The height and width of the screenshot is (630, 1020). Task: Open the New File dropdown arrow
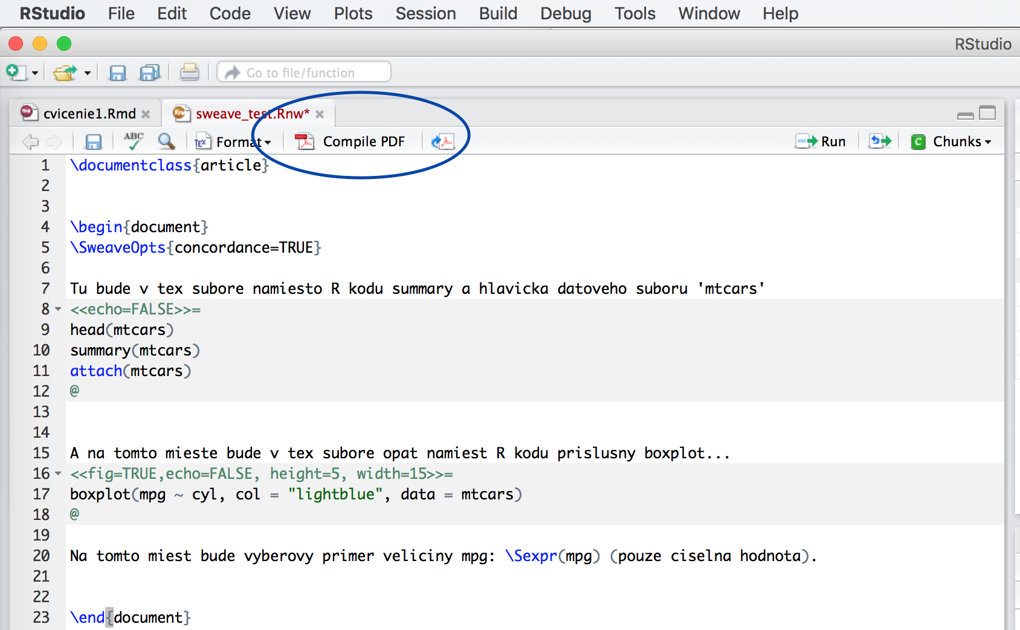(35, 73)
